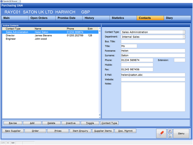
Task: Click the Order button
Action: (x=35, y=131)
